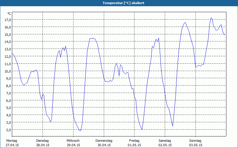Click the 'Temperatur [°C] skaliert' title bar
The width and height of the screenshot is (238, 148).
pos(119,3)
